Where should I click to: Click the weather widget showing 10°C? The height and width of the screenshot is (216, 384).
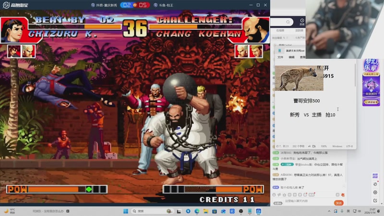pos(10,211)
